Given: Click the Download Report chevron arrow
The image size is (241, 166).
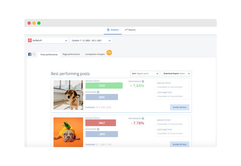Looking at the screenshot, I should click(189, 74).
